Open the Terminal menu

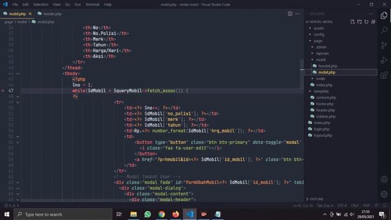tap(92, 4)
